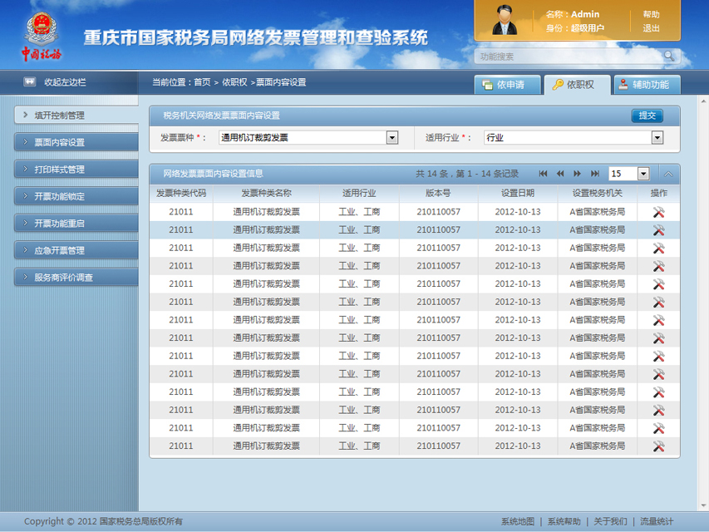The image size is (709, 532).
Task: Click the 设置日期 column header
Action: pyautogui.click(x=518, y=193)
